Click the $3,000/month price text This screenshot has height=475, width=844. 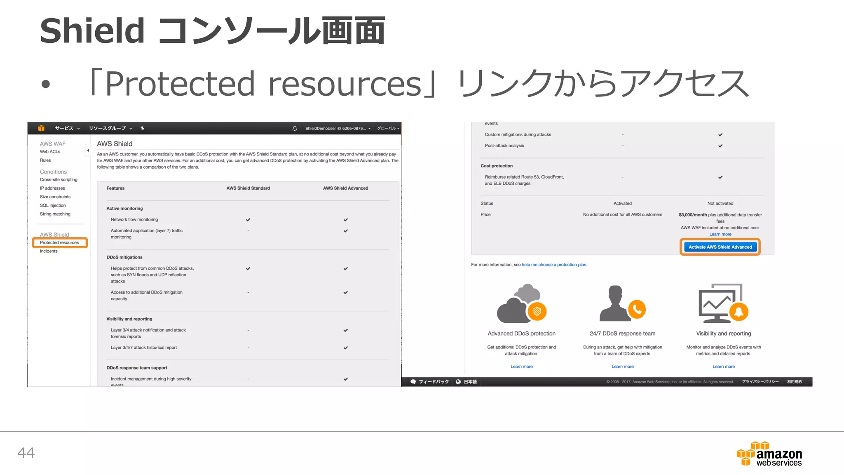point(692,215)
